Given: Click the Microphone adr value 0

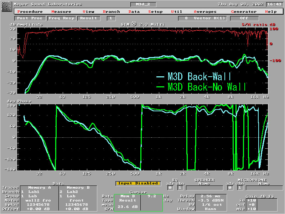Looking at the screenshot, I should point(230,188).
